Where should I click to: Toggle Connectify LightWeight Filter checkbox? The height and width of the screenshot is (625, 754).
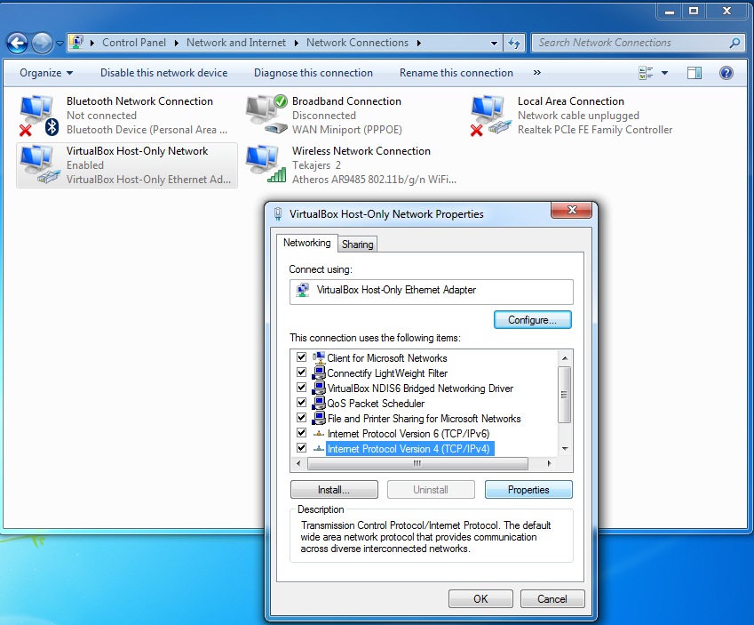pos(301,373)
